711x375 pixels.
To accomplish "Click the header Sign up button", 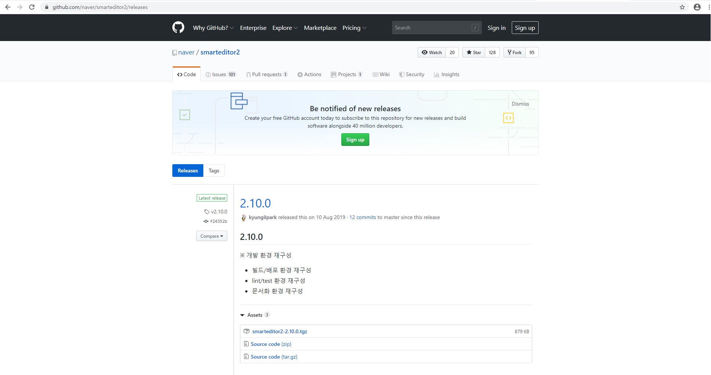I will click(x=525, y=28).
